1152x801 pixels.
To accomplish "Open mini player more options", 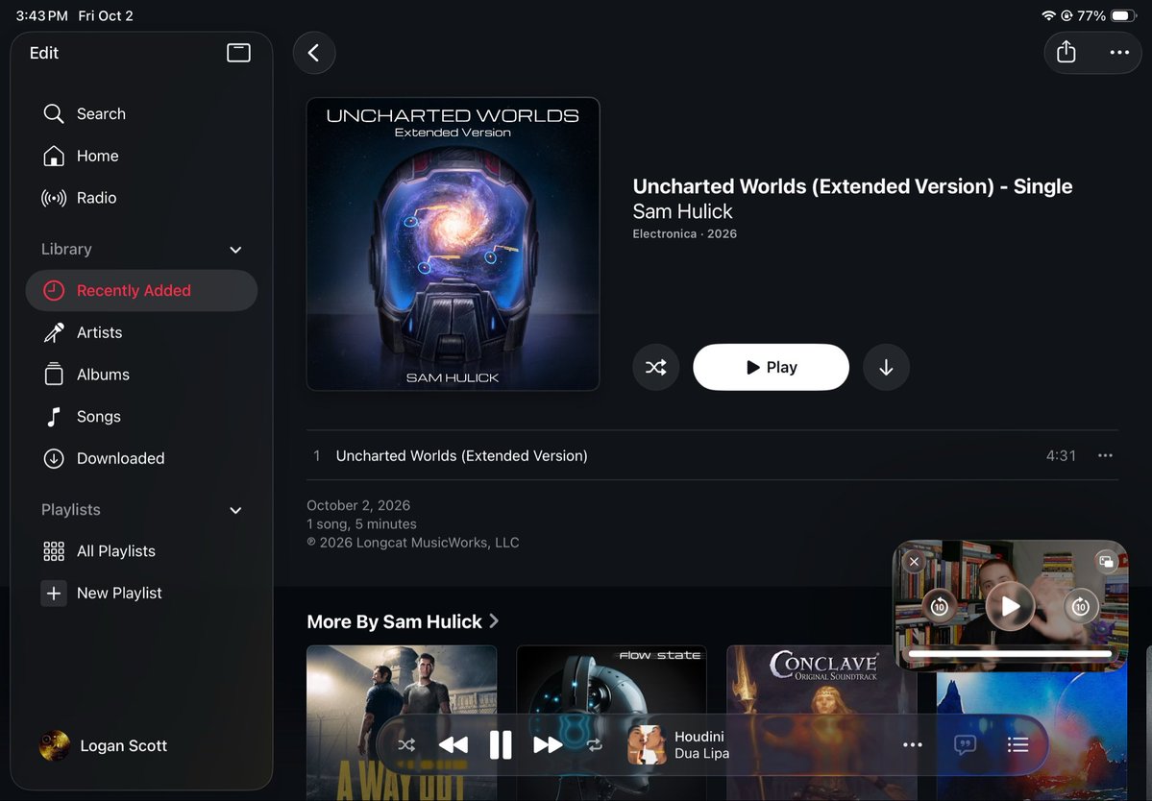I will click(x=912, y=745).
